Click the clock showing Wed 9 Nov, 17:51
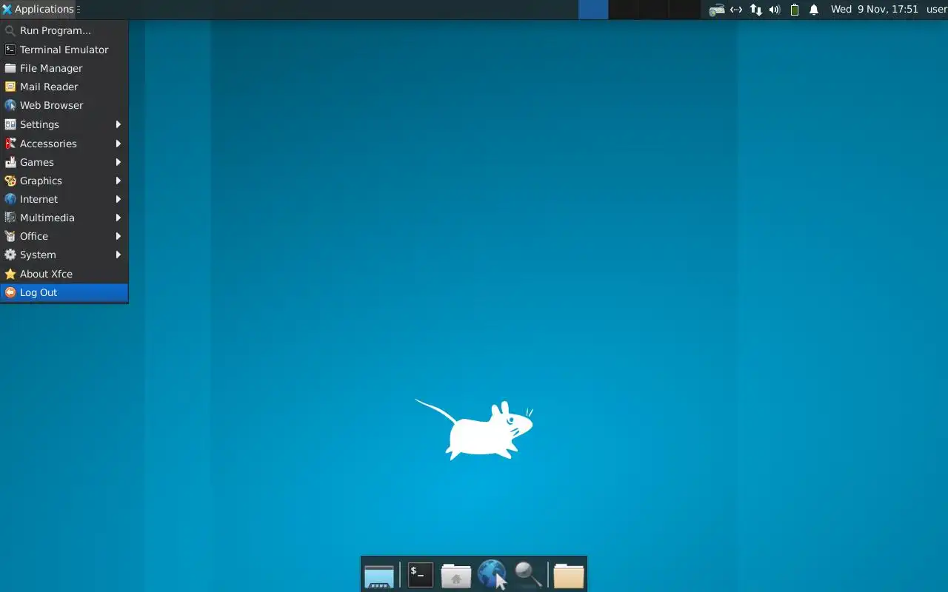 pyautogui.click(x=874, y=10)
